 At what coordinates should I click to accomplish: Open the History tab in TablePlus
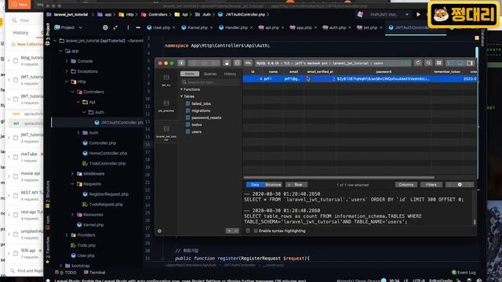[230, 74]
